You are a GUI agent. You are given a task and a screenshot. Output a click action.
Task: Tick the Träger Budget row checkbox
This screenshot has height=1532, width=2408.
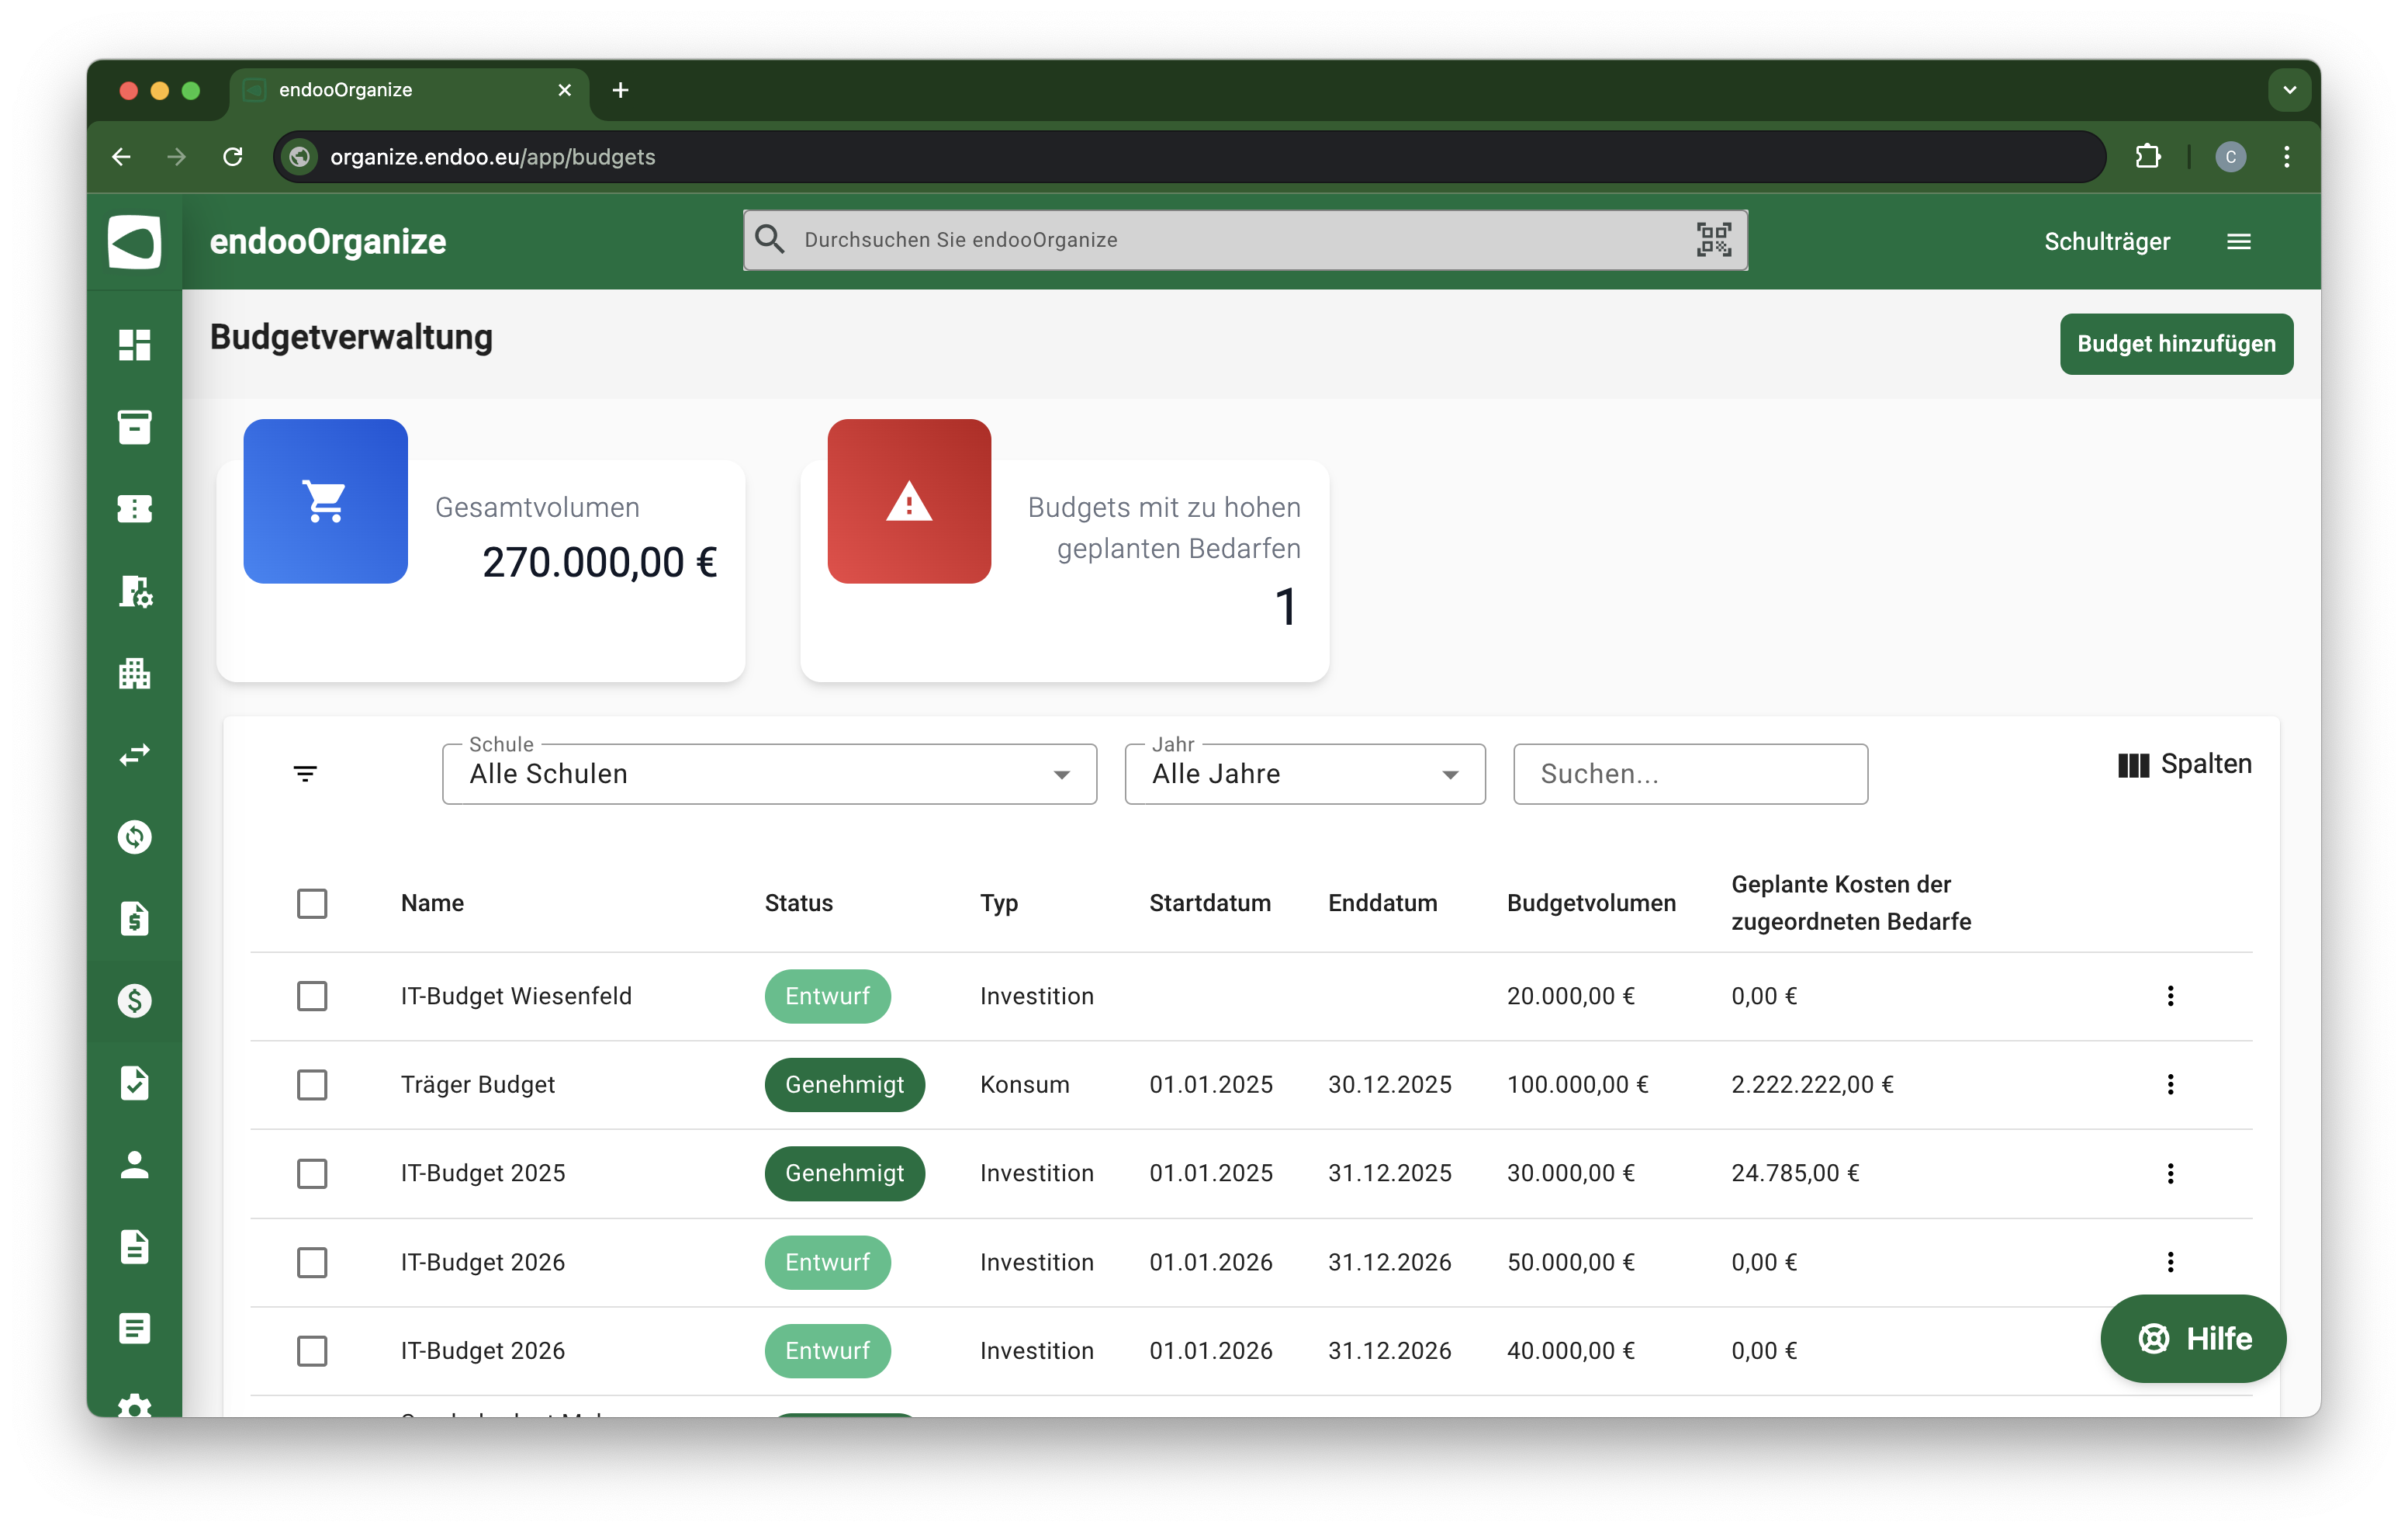312,1085
